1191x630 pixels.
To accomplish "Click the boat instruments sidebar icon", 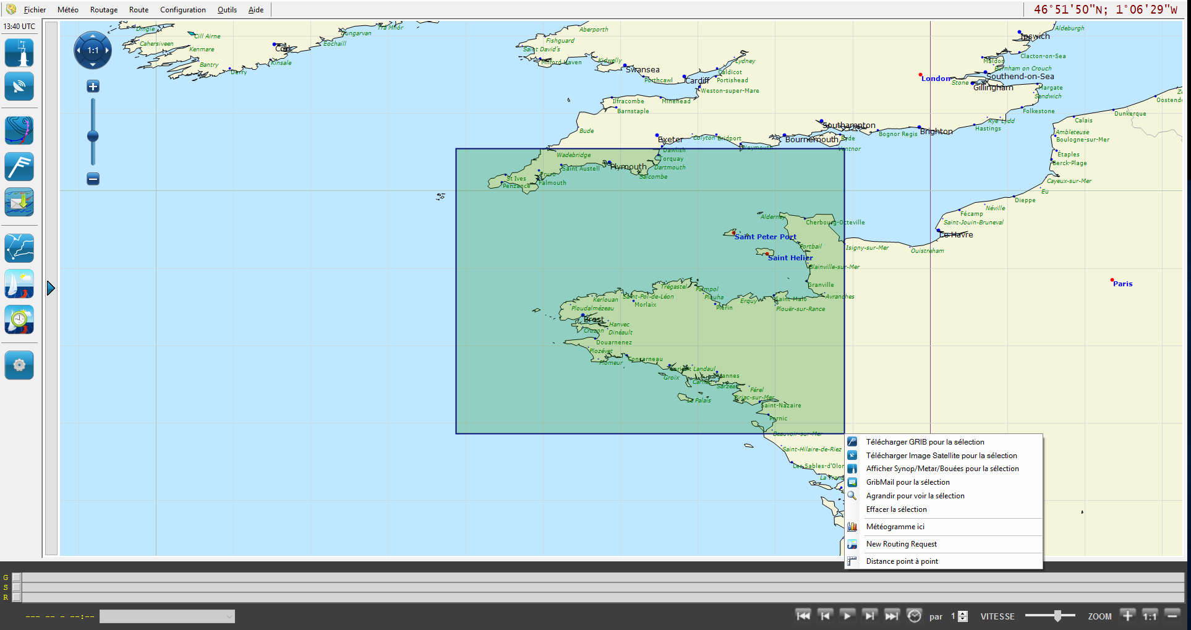I will click(19, 53).
